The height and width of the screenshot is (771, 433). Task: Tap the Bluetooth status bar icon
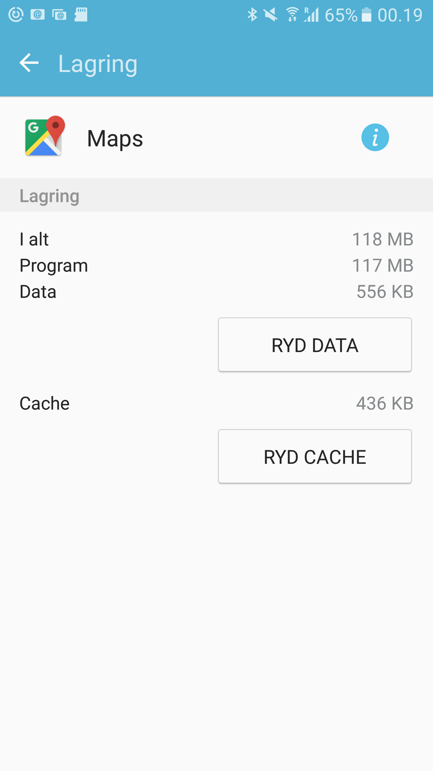(x=252, y=15)
